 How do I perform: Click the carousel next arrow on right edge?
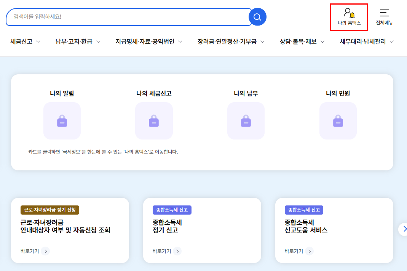tap(404, 229)
